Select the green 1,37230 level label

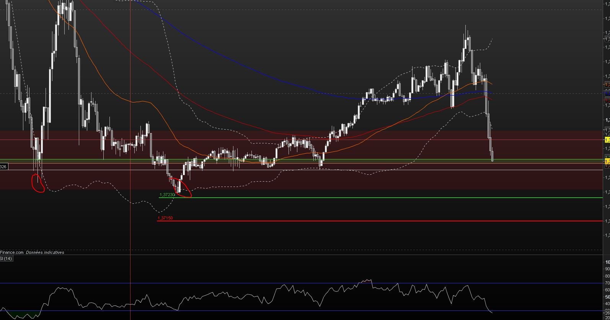[x=167, y=195]
